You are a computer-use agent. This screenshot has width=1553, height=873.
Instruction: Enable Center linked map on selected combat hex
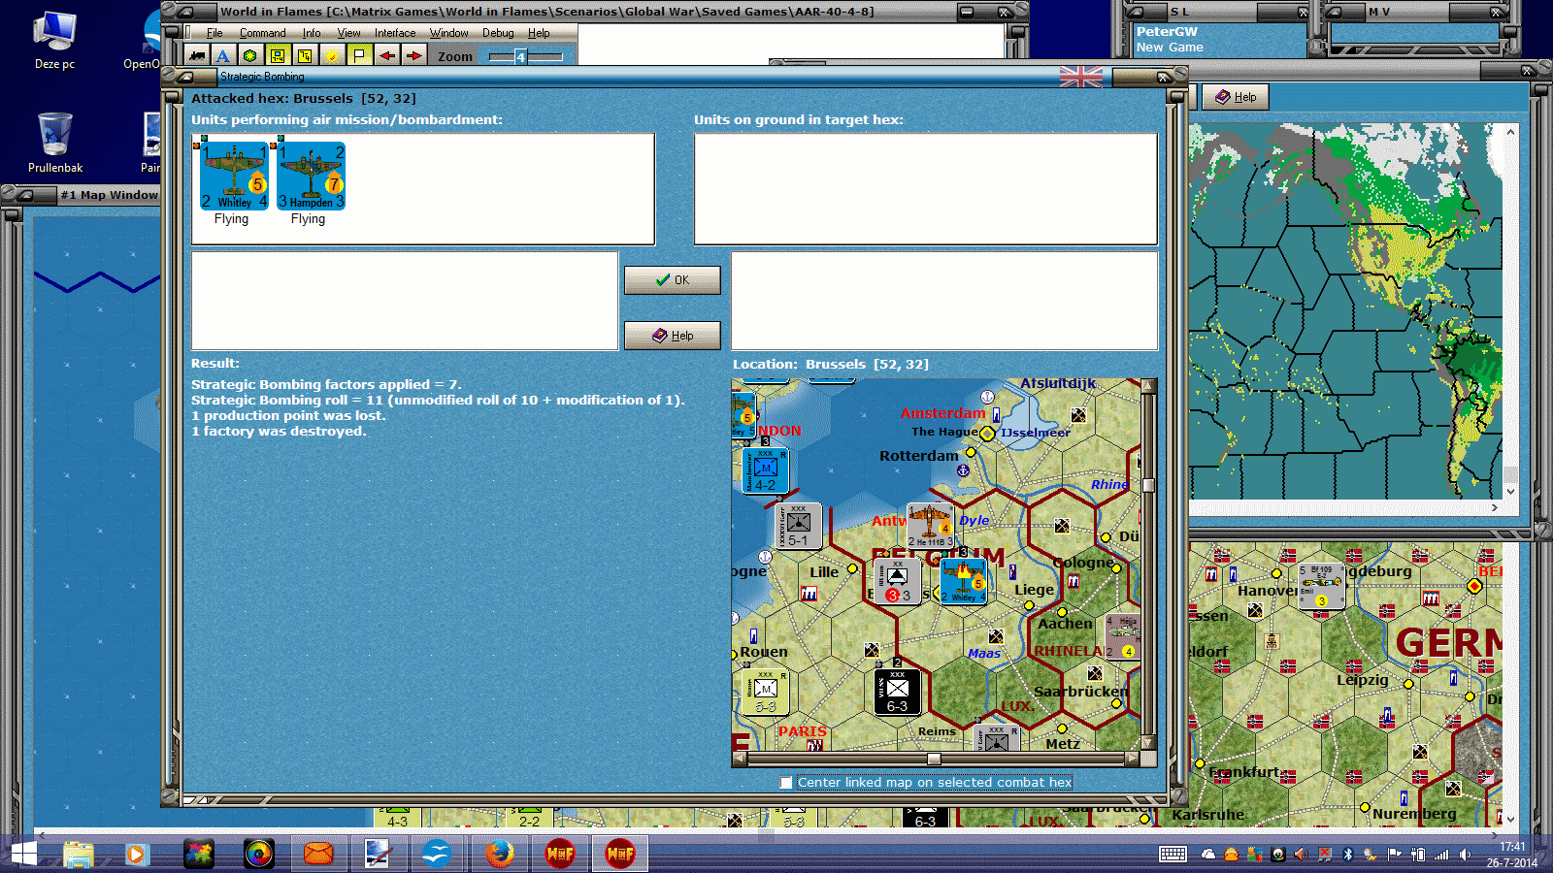pos(785,782)
